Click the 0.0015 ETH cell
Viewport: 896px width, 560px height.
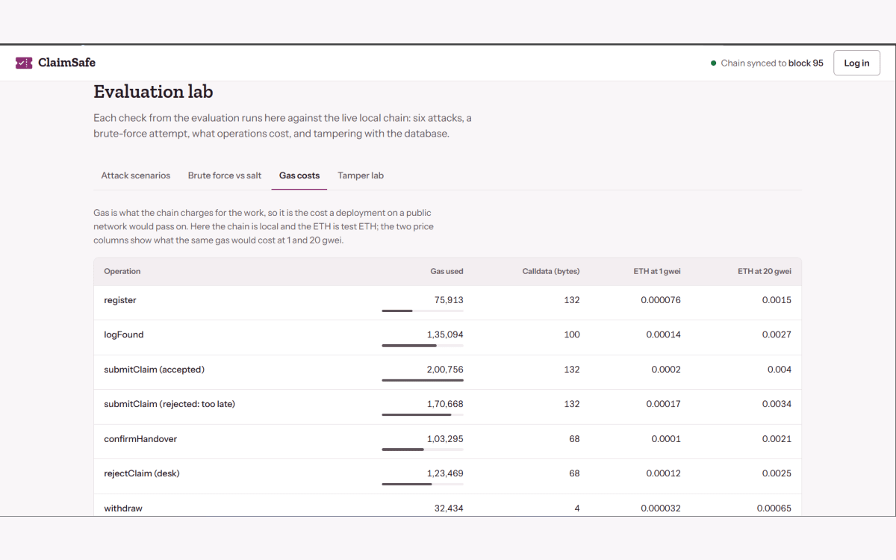coord(777,300)
